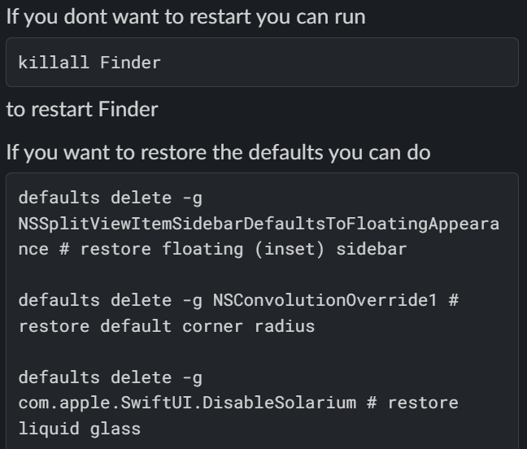
Task: Select the sentence about not wanting to restart
Action: coord(186,16)
